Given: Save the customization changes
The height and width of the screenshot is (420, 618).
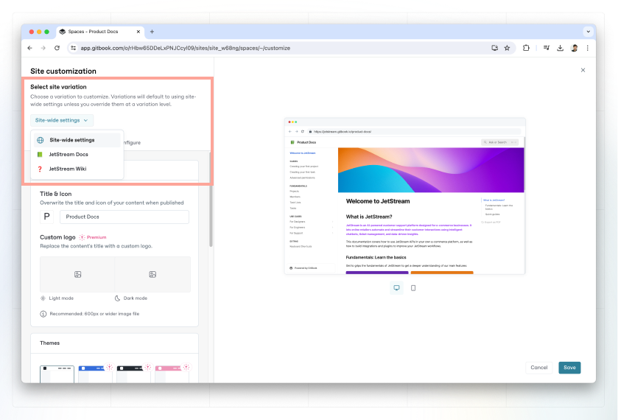Looking at the screenshot, I should (x=569, y=367).
